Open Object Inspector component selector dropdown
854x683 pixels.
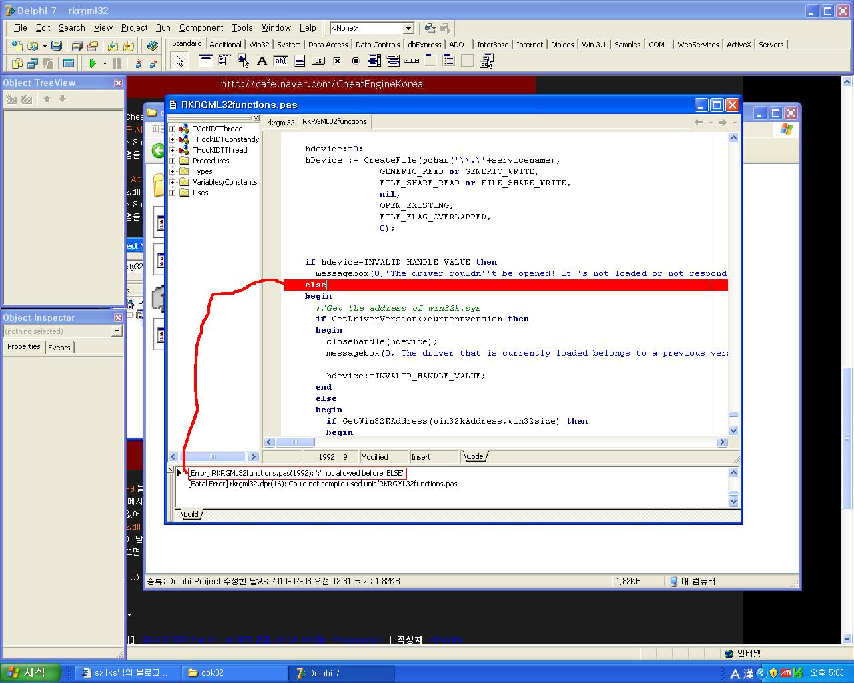pyautogui.click(x=117, y=331)
